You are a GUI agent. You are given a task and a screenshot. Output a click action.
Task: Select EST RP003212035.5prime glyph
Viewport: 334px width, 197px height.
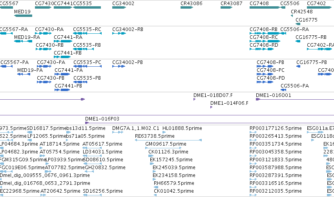253,195
